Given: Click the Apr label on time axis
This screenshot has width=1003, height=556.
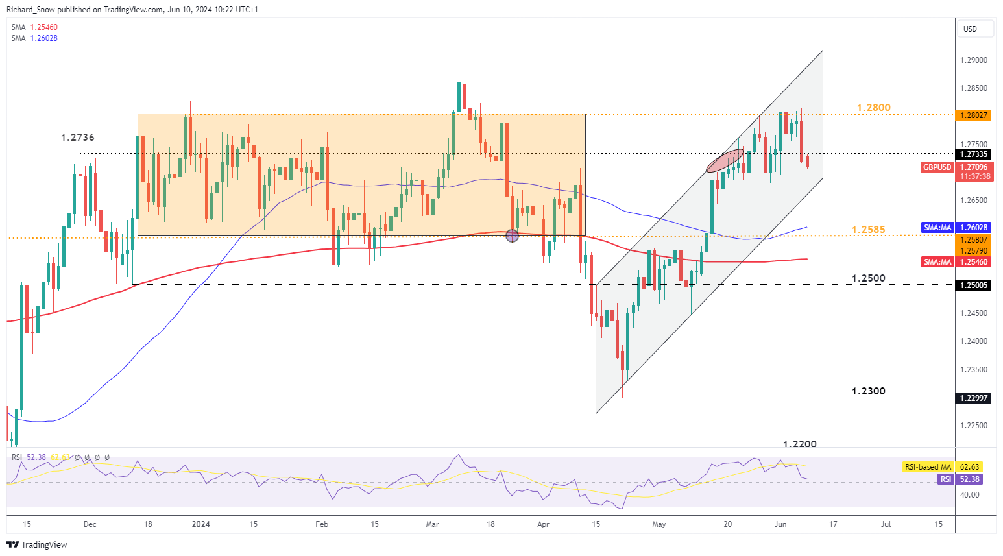Looking at the screenshot, I should tap(544, 524).
